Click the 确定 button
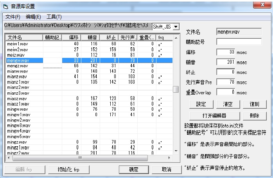The image size is (273, 178). point(134,169)
